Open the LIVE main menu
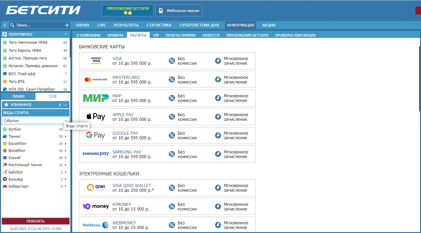 (x=102, y=25)
